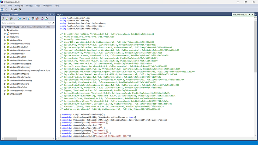Select MedivestWeb.Properties namespace
This screenshot has width=258, height=145.
tap(20, 77)
